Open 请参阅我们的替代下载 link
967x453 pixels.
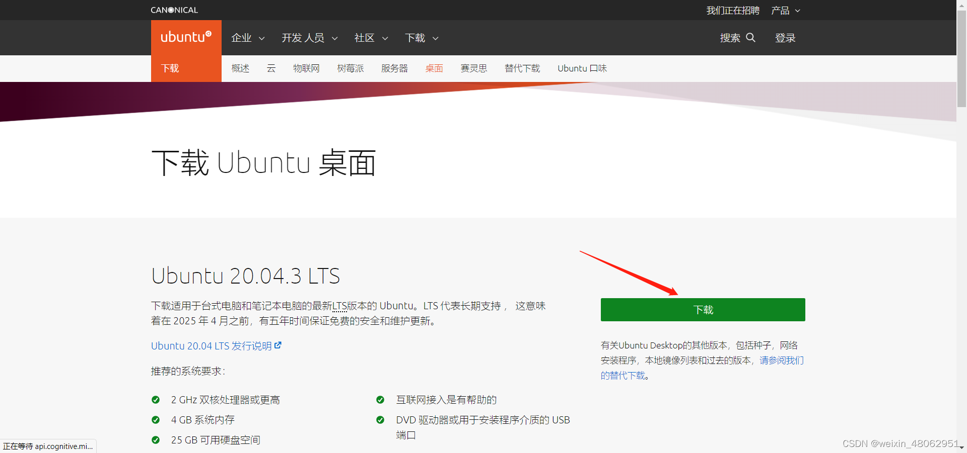pyautogui.click(x=782, y=360)
